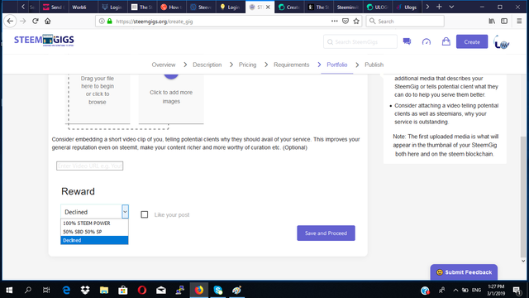
Task: Open the dashboard gauge icon
Action: tap(427, 41)
